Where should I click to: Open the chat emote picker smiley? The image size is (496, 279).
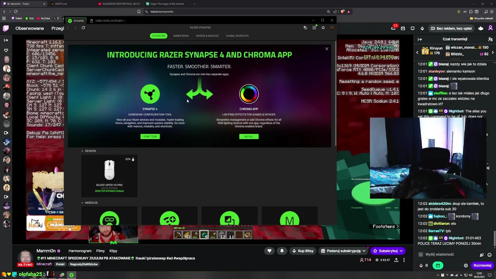pos(489,255)
